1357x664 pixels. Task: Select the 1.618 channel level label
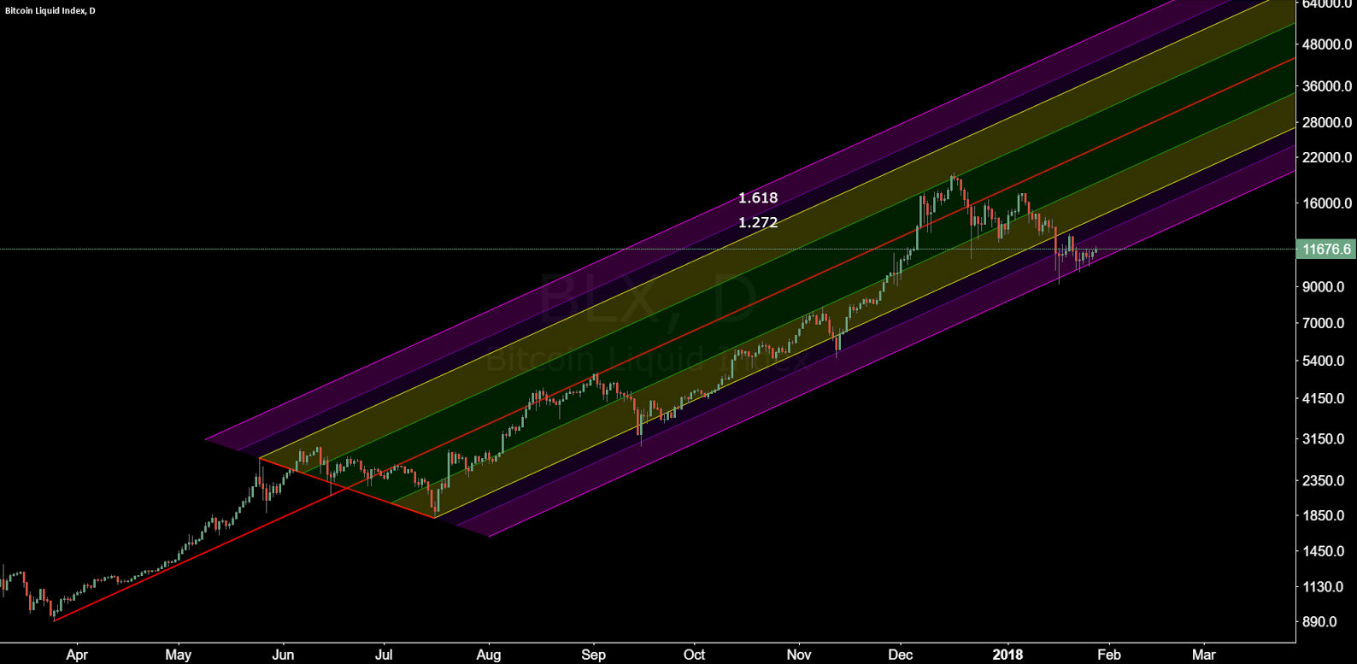[x=758, y=197]
